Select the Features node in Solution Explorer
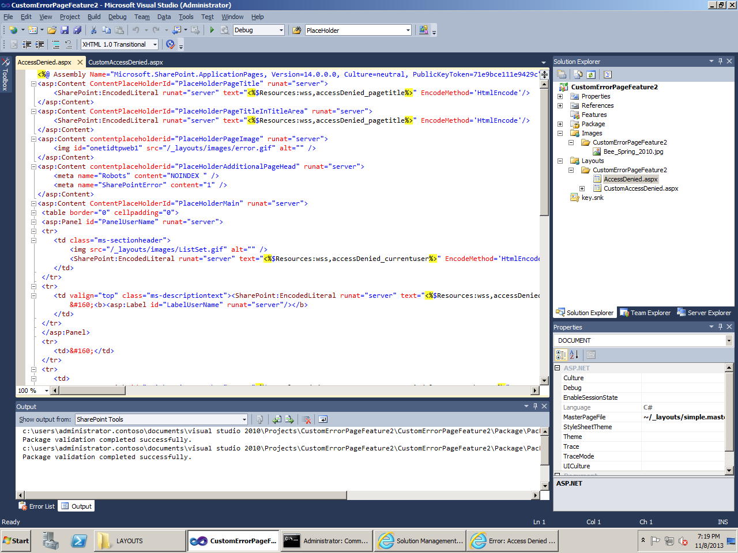 coord(594,115)
